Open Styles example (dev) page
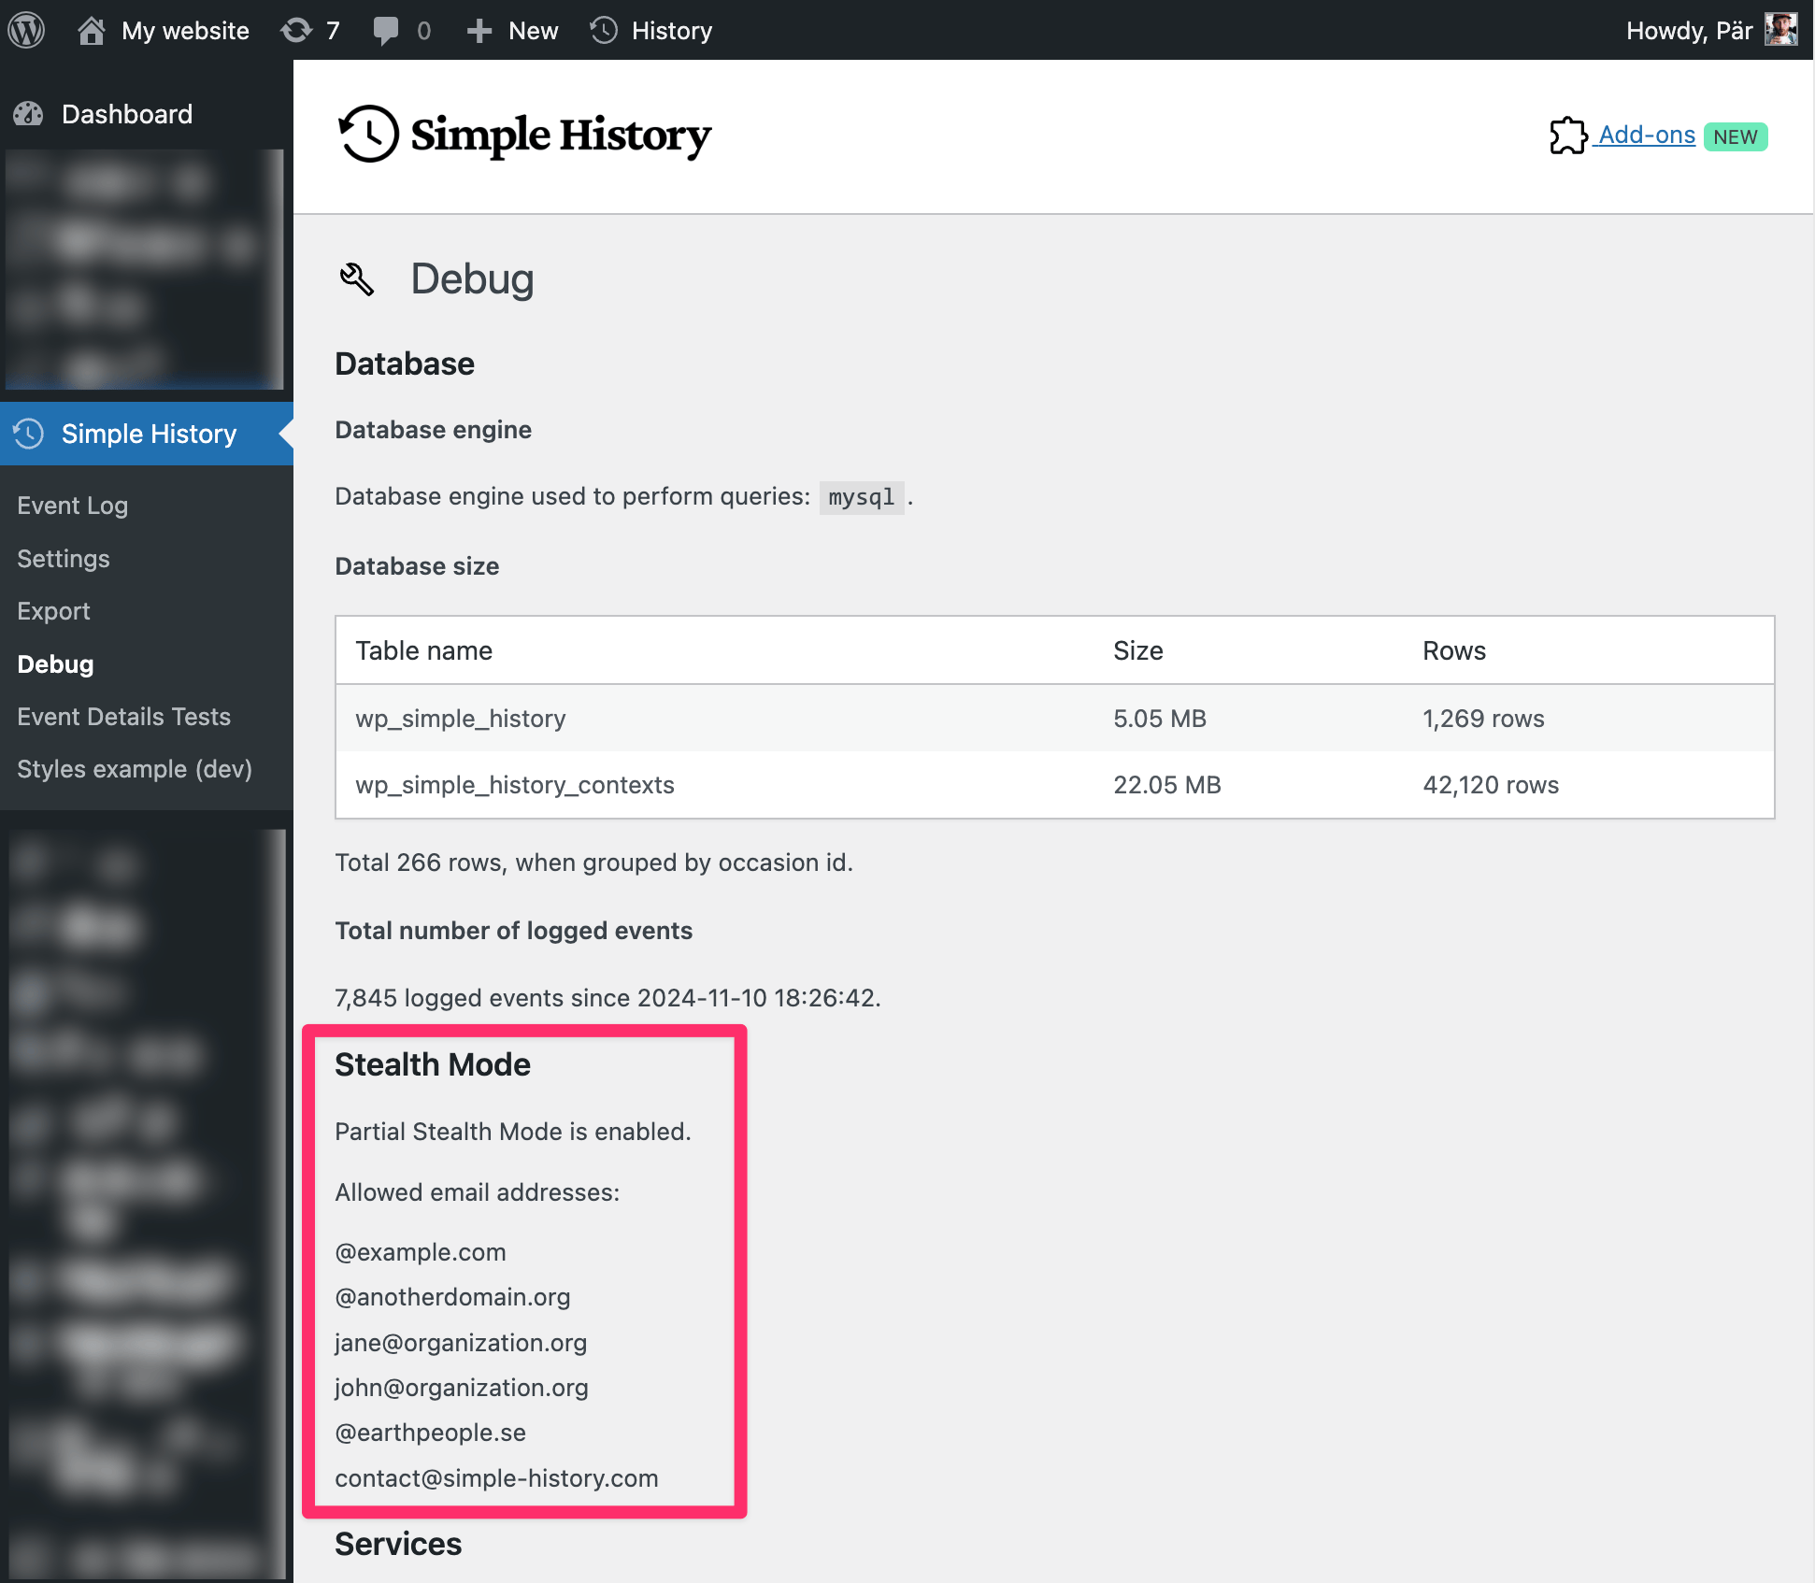The height and width of the screenshot is (1583, 1815). tap(135, 769)
